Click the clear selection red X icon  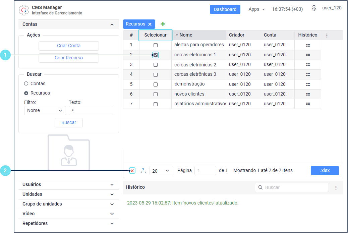tap(132, 171)
